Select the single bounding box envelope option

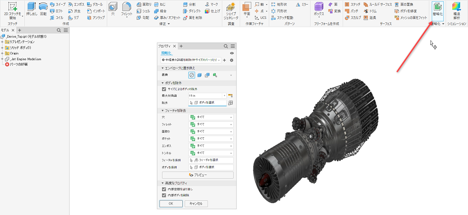[199, 75]
